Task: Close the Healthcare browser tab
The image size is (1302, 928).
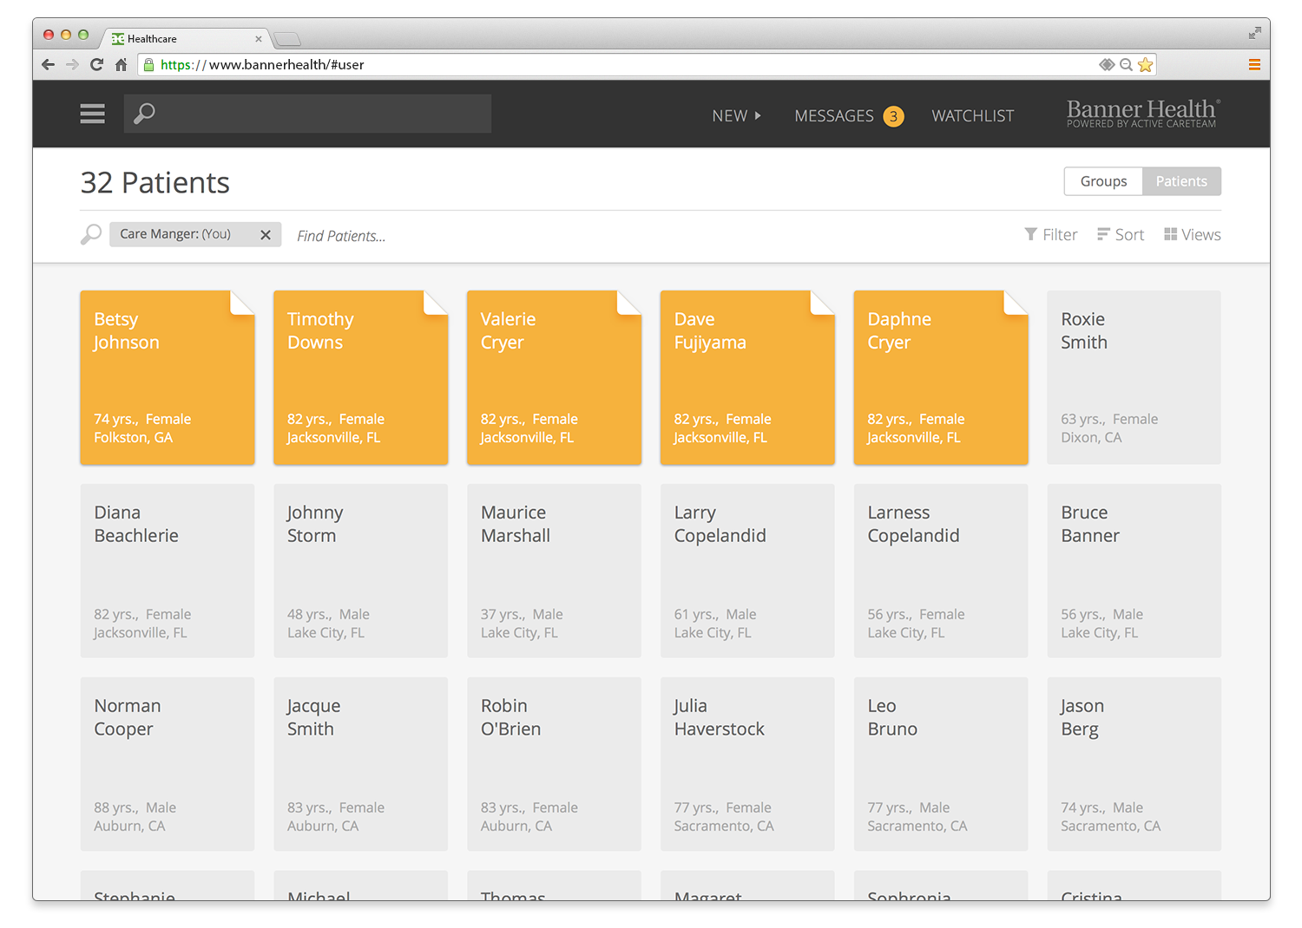Action: coord(259,39)
